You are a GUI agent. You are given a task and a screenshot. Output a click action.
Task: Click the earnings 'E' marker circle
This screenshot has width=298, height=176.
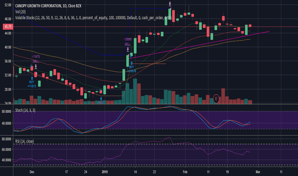coord(216,99)
